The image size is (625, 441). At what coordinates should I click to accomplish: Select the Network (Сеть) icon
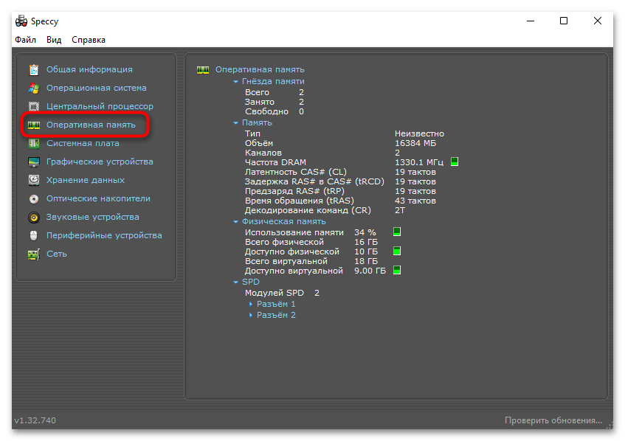(34, 254)
